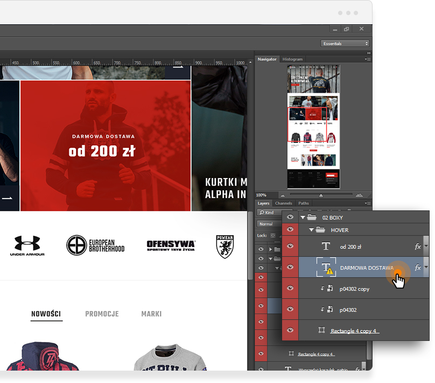Click the 02 BOXY group name
The image size is (435, 383).
pos(333,217)
